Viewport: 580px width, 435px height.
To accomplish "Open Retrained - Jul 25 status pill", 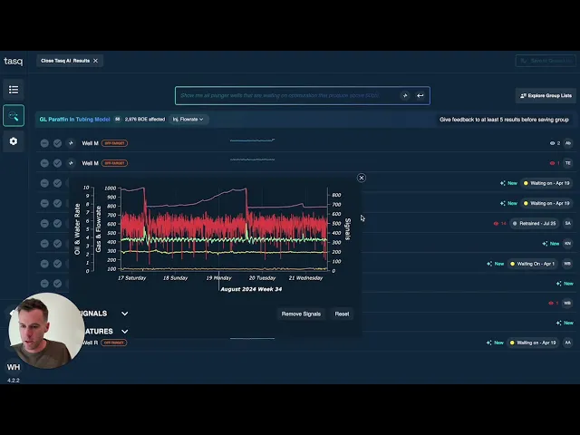I will (x=534, y=224).
